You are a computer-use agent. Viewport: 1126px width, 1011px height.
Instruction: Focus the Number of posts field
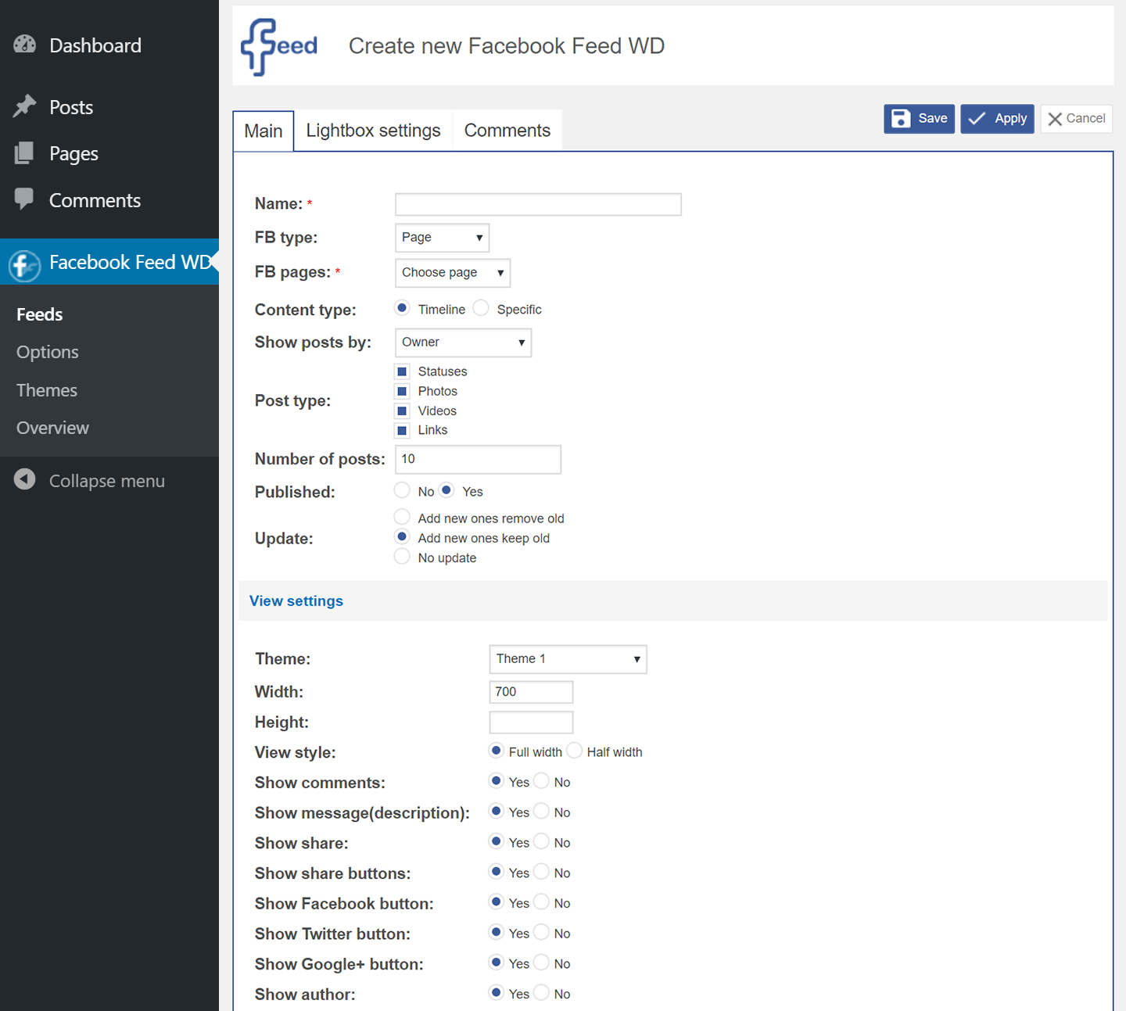(478, 459)
